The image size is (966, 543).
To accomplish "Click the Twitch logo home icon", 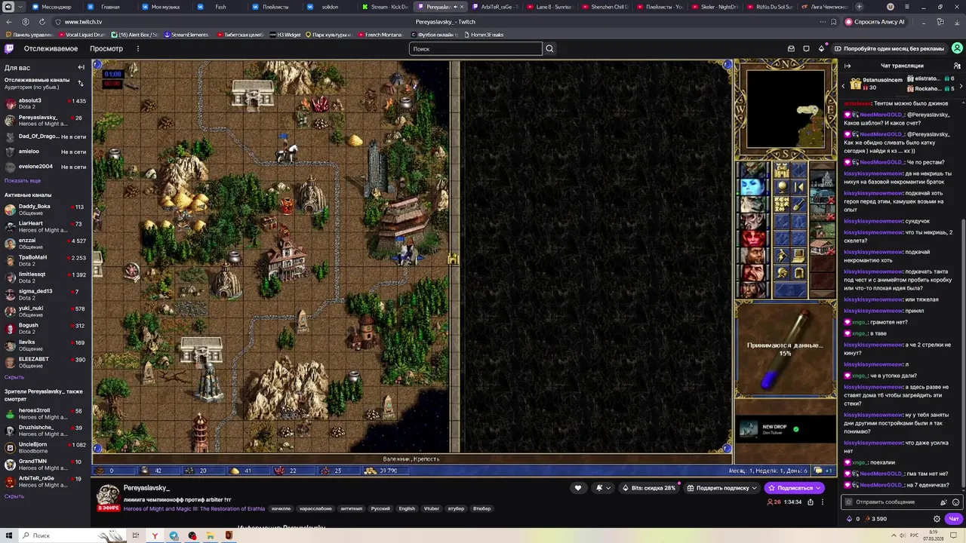I will point(9,48).
